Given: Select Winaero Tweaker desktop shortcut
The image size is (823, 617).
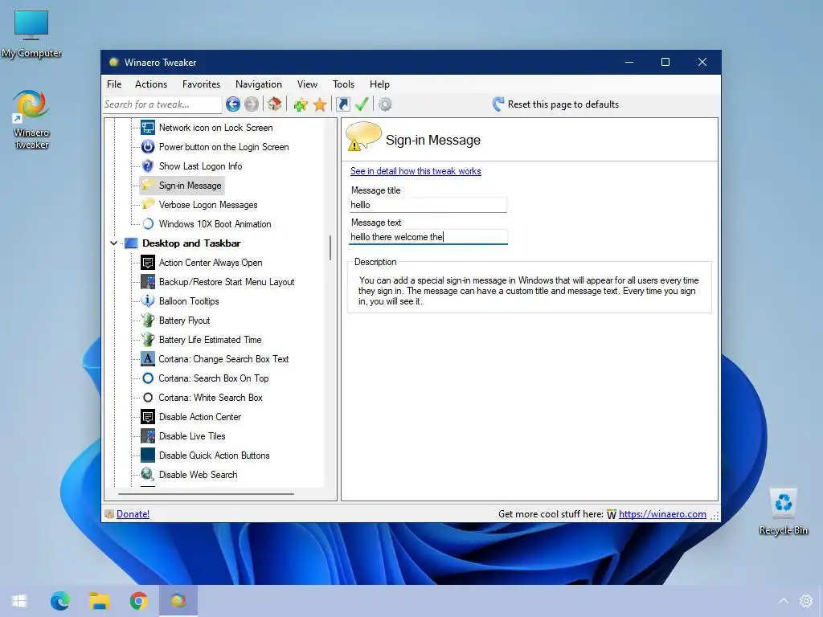Looking at the screenshot, I should point(31,120).
